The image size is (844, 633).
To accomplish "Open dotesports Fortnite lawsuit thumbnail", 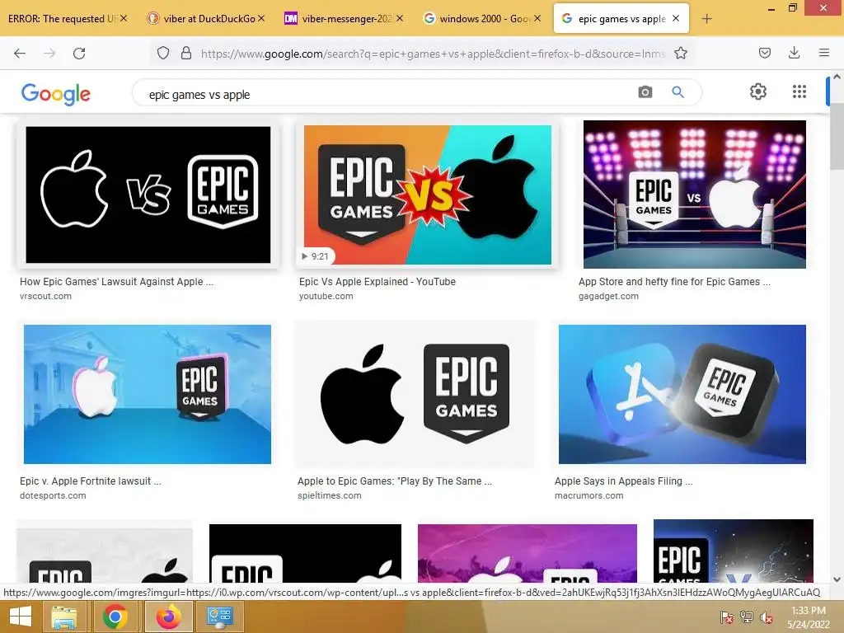I will 147,394.
